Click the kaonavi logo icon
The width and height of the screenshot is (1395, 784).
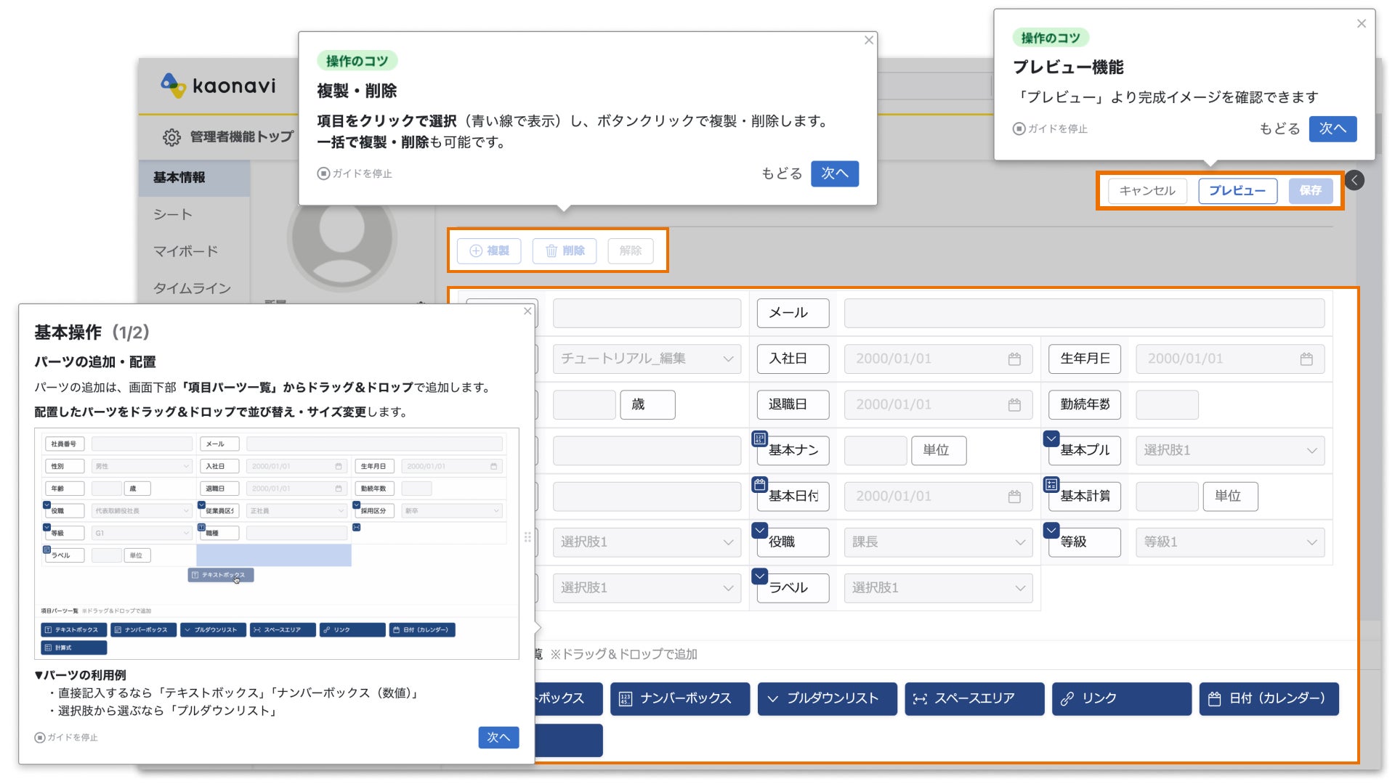tap(173, 86)
